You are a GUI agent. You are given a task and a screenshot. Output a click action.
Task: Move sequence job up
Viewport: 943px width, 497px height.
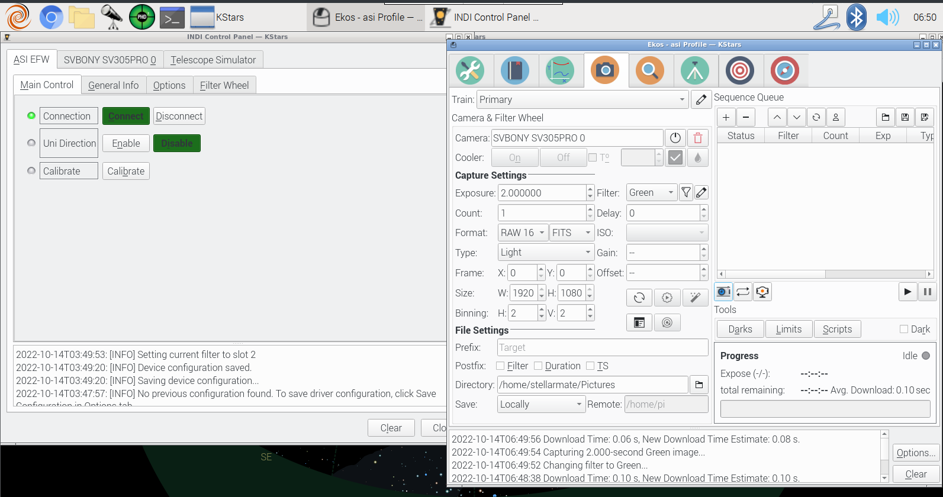(x=777, y=117)
